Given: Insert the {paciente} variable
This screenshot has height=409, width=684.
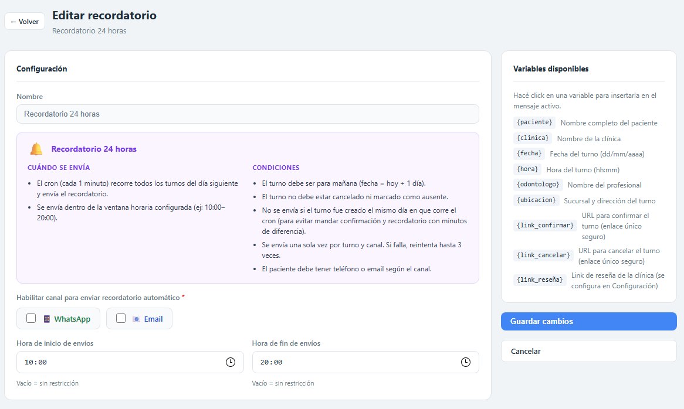Looking at the screenshot, I should click(x=534, y=122).
